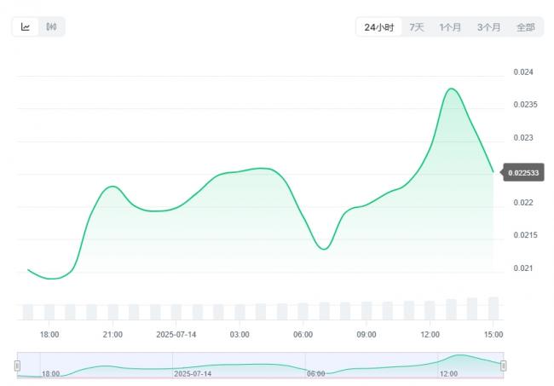The image size is (554, 386).
Task: Select the 7天 time range tab
Action: tap(417, 27)
